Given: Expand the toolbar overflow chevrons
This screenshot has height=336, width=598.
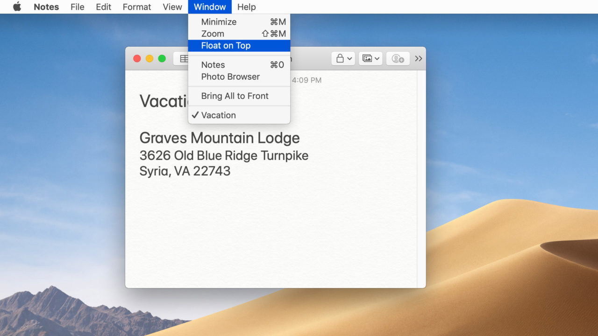Looking at the screenshot, I should pos(419,58).
